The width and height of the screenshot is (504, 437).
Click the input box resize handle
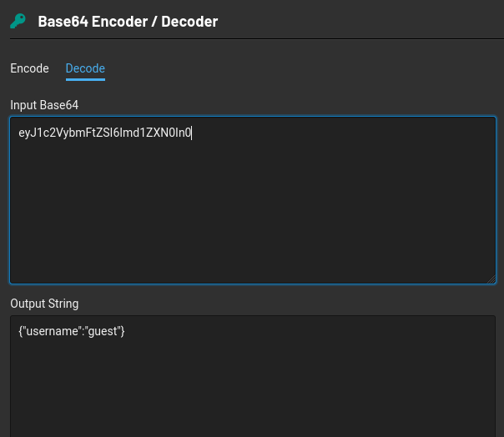pos(491,279)
